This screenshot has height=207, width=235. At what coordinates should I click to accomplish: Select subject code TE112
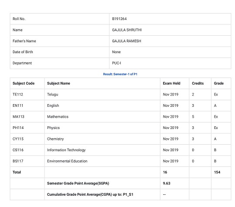tap(18, 95)
